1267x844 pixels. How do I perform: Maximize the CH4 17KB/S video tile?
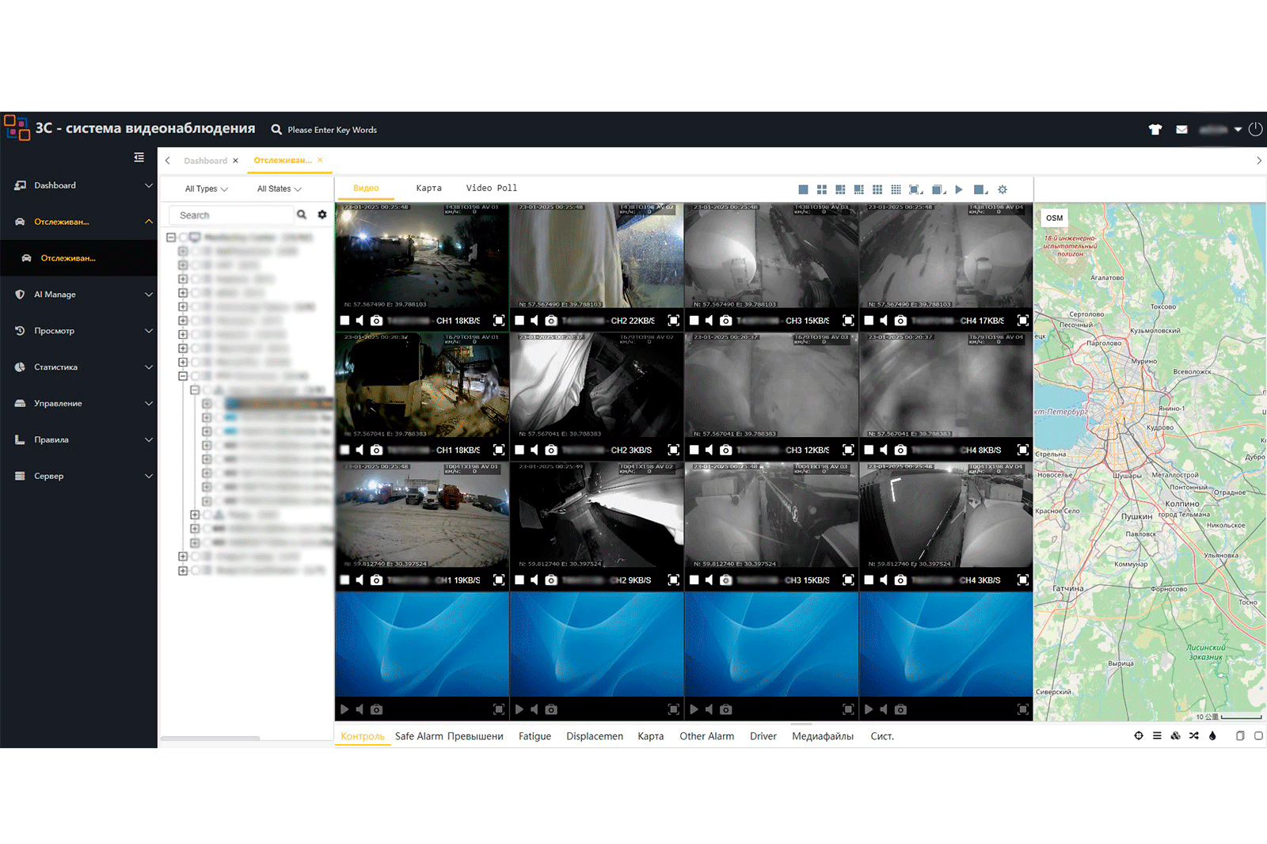tap(1023, 321)
